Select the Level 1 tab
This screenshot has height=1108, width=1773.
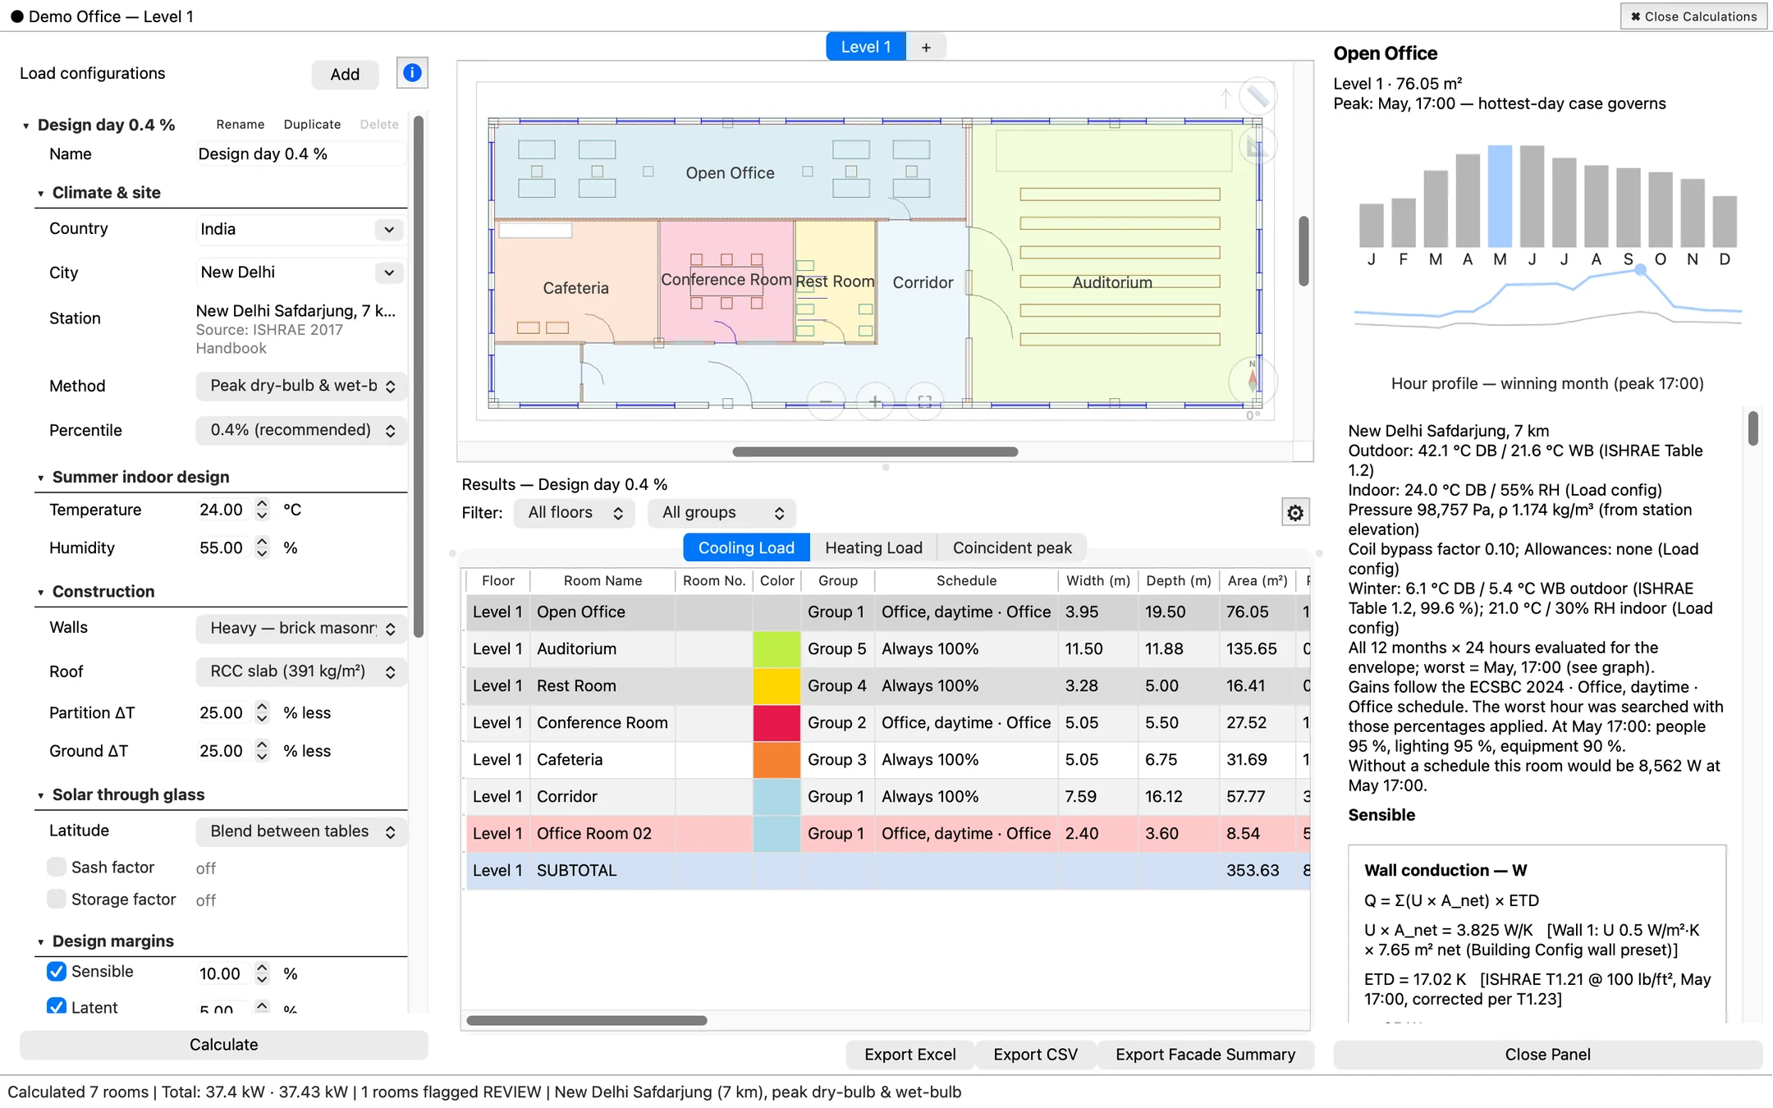[865, 47]
